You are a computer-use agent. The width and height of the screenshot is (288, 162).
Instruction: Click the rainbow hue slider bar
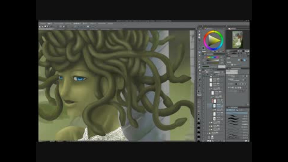pos(212,57)
